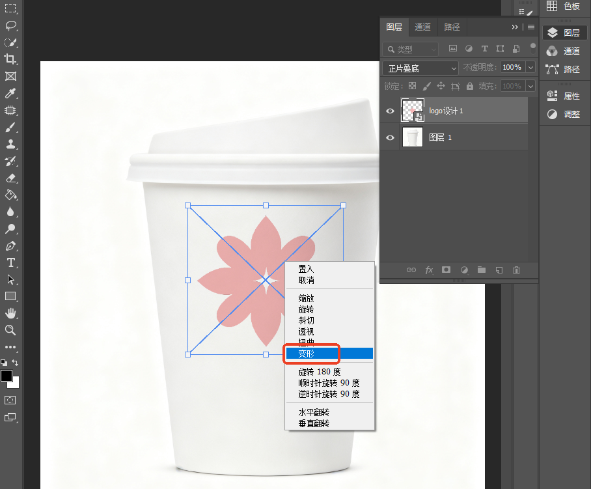Swap foreground and background colors

click(15, 362)
